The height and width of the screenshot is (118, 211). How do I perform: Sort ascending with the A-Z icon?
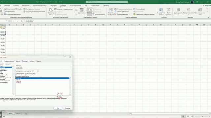tap(76, 10)
